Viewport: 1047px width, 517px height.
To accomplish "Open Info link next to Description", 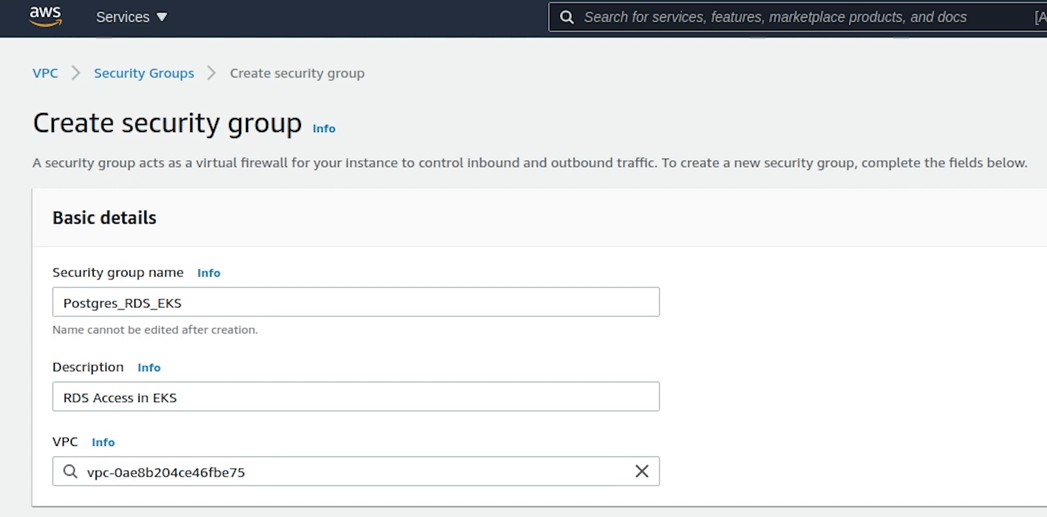I will tap(149, 368).
